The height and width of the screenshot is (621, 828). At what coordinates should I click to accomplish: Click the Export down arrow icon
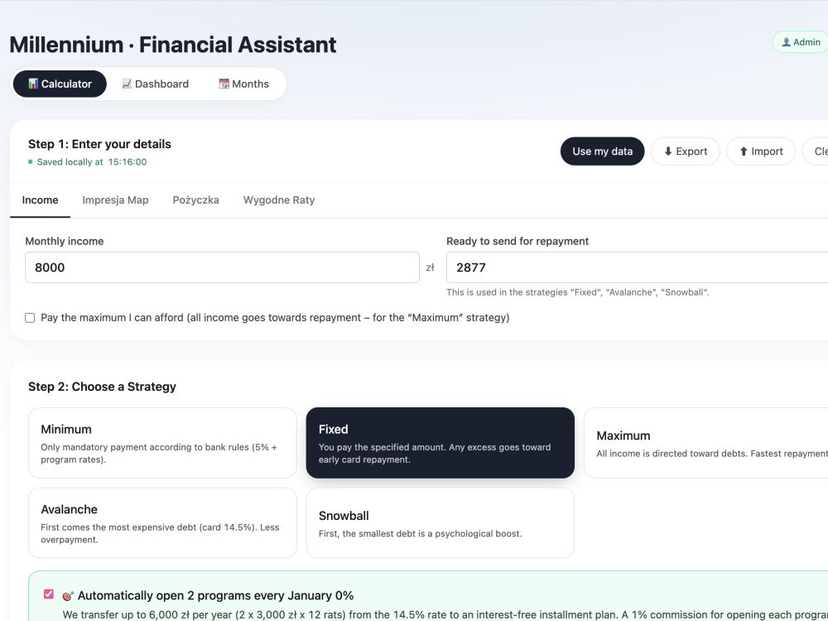[668, 152]
